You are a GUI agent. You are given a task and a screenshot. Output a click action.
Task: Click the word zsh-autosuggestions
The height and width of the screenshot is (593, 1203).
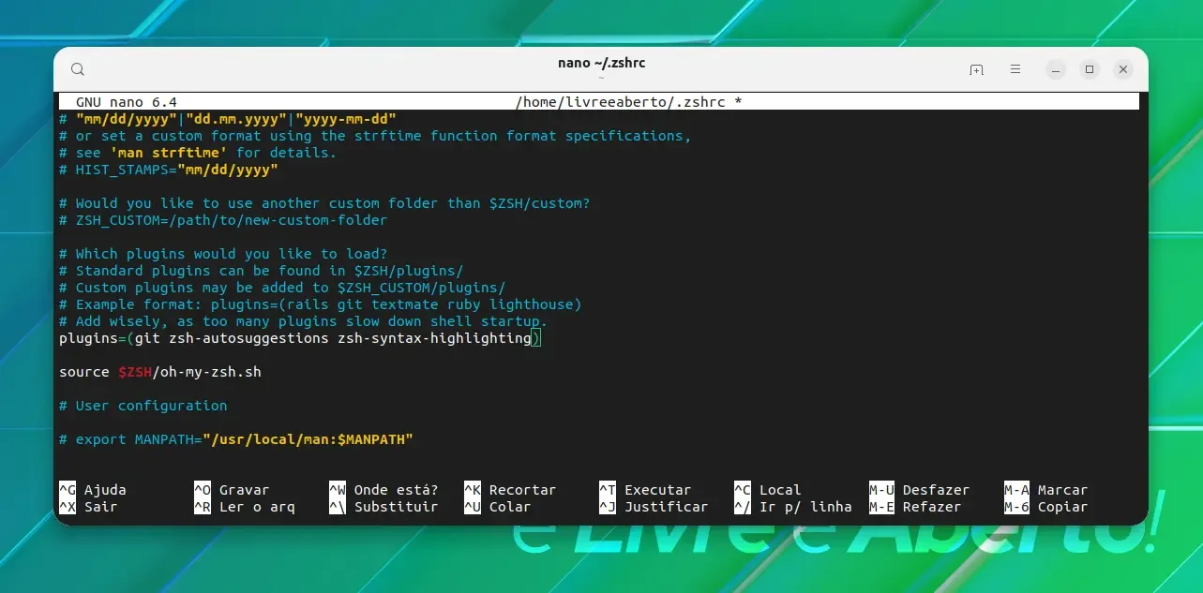click(248, 338)
